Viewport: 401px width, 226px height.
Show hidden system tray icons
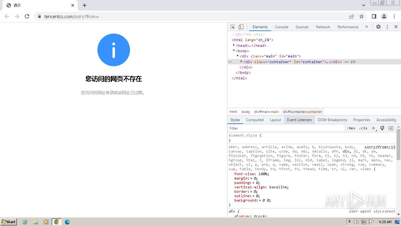tap(349, 222)
